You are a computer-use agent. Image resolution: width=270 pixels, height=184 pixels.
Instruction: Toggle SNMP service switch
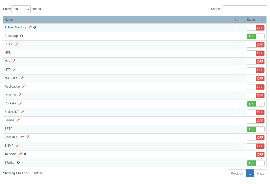click(255, 146)
